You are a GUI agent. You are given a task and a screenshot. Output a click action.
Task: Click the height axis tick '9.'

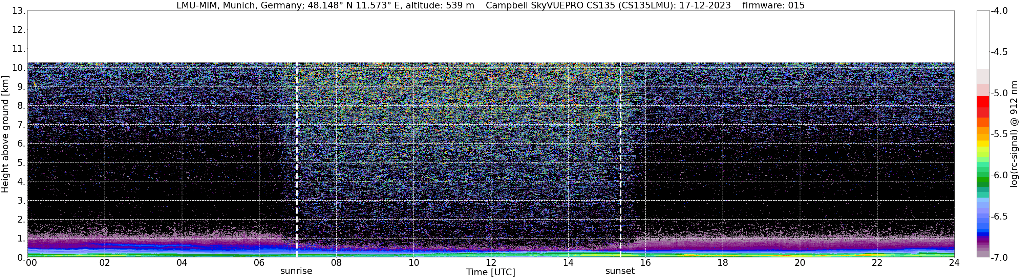point(21,86)
